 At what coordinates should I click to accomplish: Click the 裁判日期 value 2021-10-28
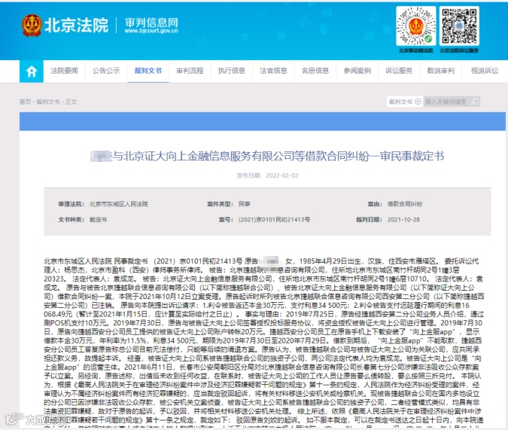point(403,220)
